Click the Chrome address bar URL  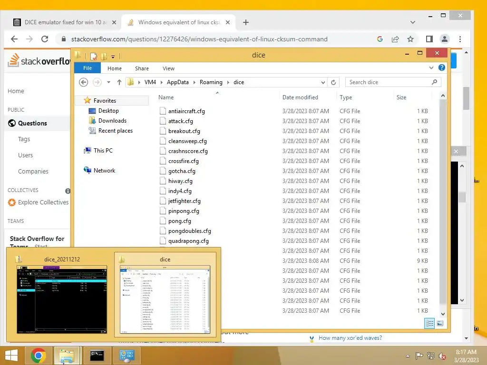[x=199, y=39]
